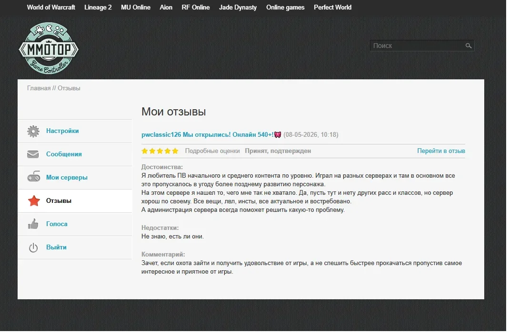Click the five-star rating in review
The height and width of the screenshot is (333, 509).
[160, 152]
